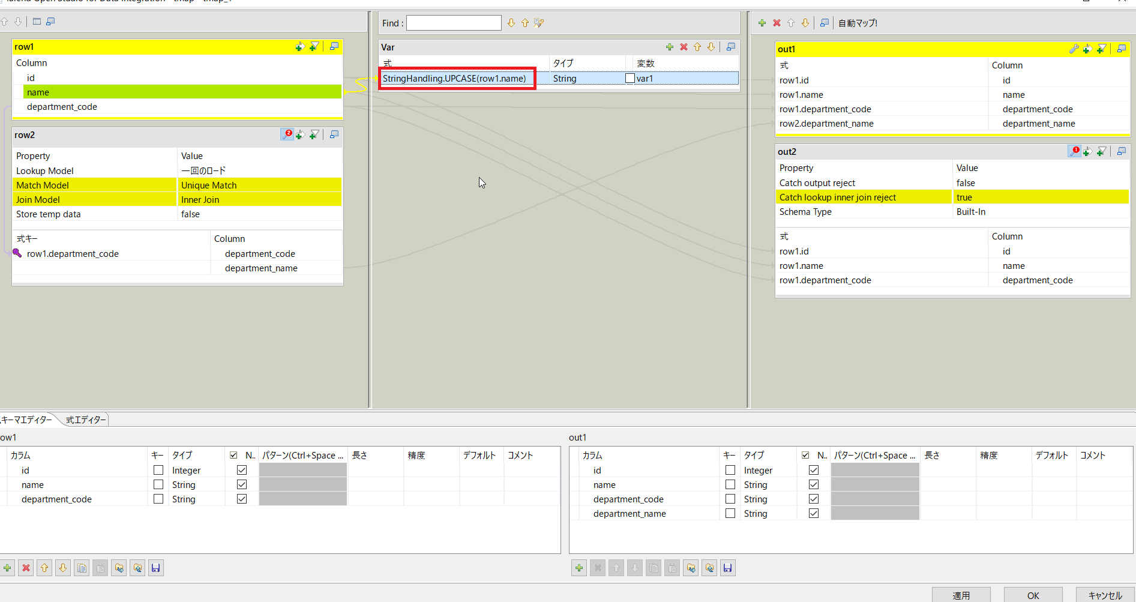Save row1 schema with floppy disk icon
The image size is (1136, 602).
click(x=156, y=568)
